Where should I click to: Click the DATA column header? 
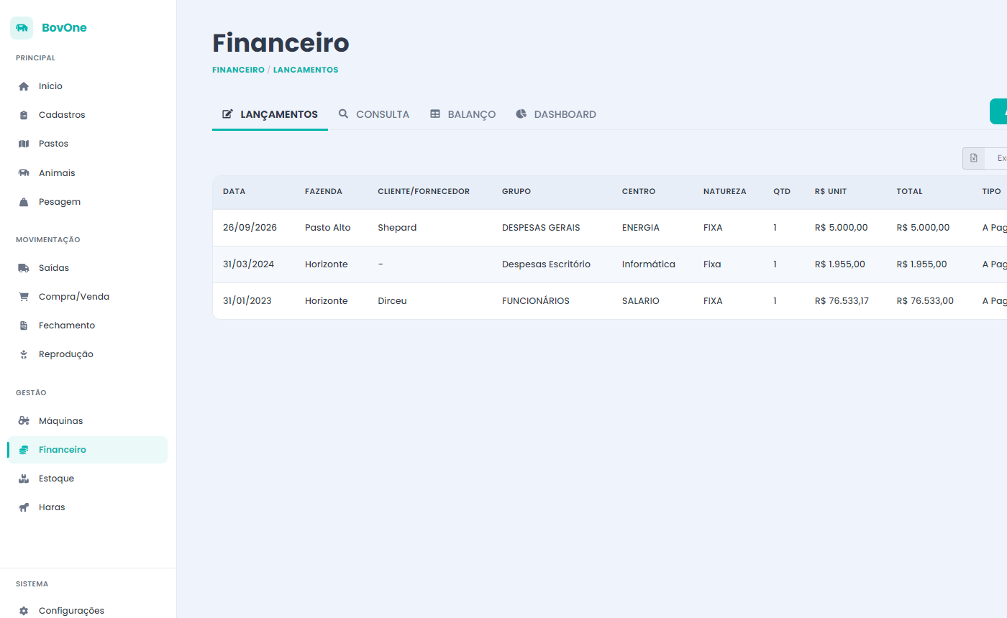coord(234,192)
